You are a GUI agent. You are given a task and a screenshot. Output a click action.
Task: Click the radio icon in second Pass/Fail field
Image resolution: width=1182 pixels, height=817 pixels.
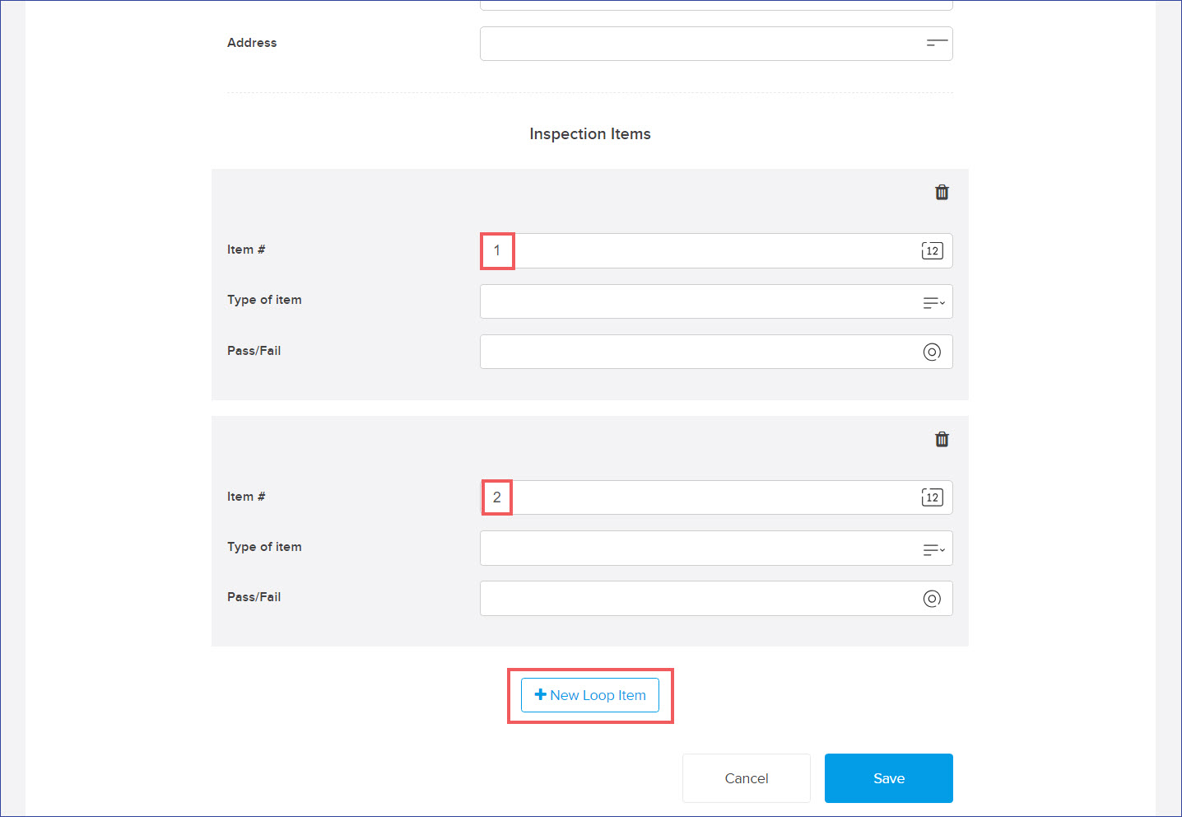[x=932, y=599]
